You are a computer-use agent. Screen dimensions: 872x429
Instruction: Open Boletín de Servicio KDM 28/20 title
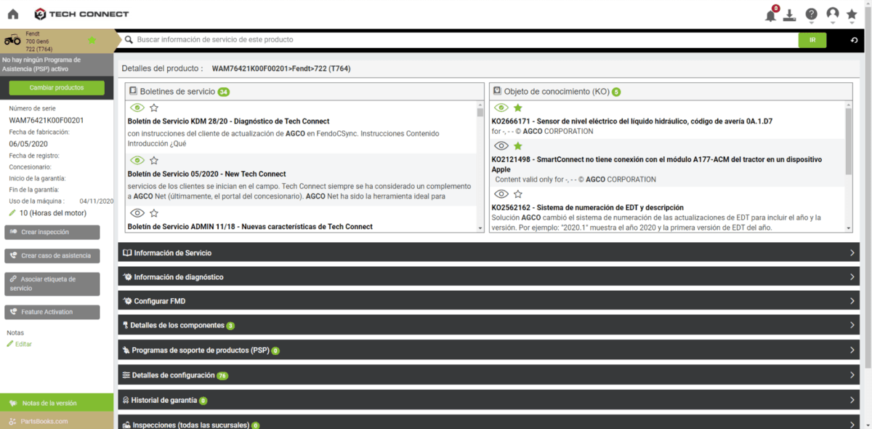pyautogui.click(x=228, y=121)
